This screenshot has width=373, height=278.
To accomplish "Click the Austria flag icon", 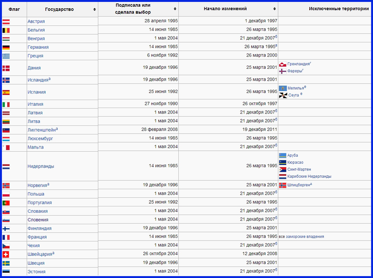I will point(6,21).
